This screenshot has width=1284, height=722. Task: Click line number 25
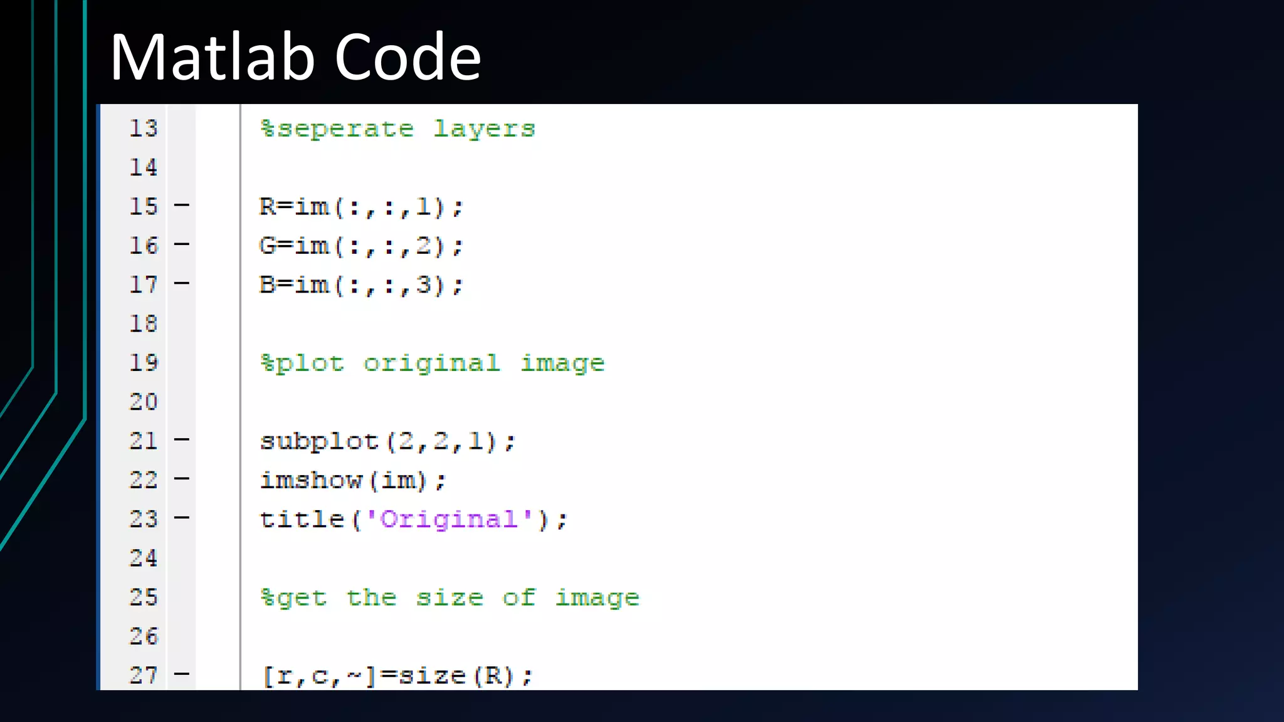144,597
